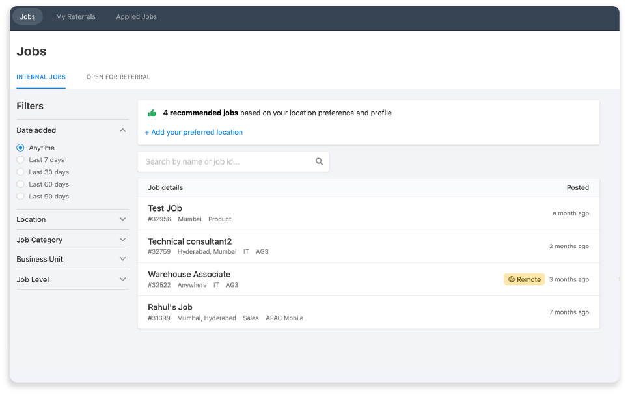Click the green thumbs-up recommended icon
Image resolution: width=630 pixels, height=397 pixels.
(x=152, y=113)
